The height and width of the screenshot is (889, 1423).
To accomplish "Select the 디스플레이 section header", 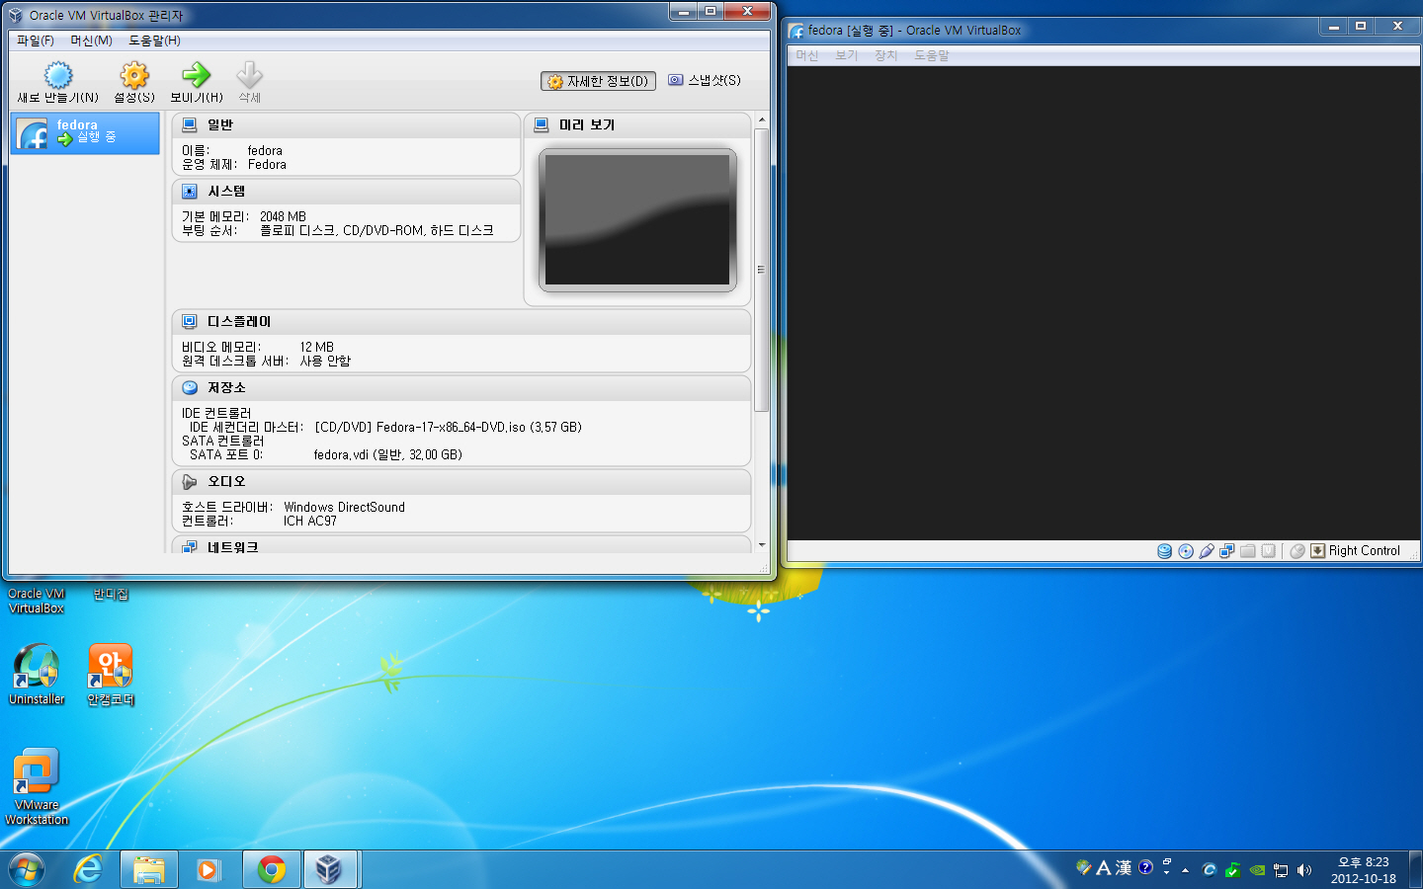I will pos(461,322).
